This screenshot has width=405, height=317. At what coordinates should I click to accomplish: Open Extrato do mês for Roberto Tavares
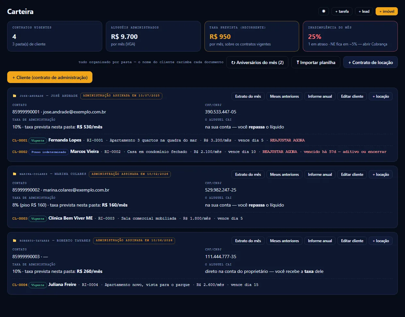pyautogui.click(x=248, y=241)
